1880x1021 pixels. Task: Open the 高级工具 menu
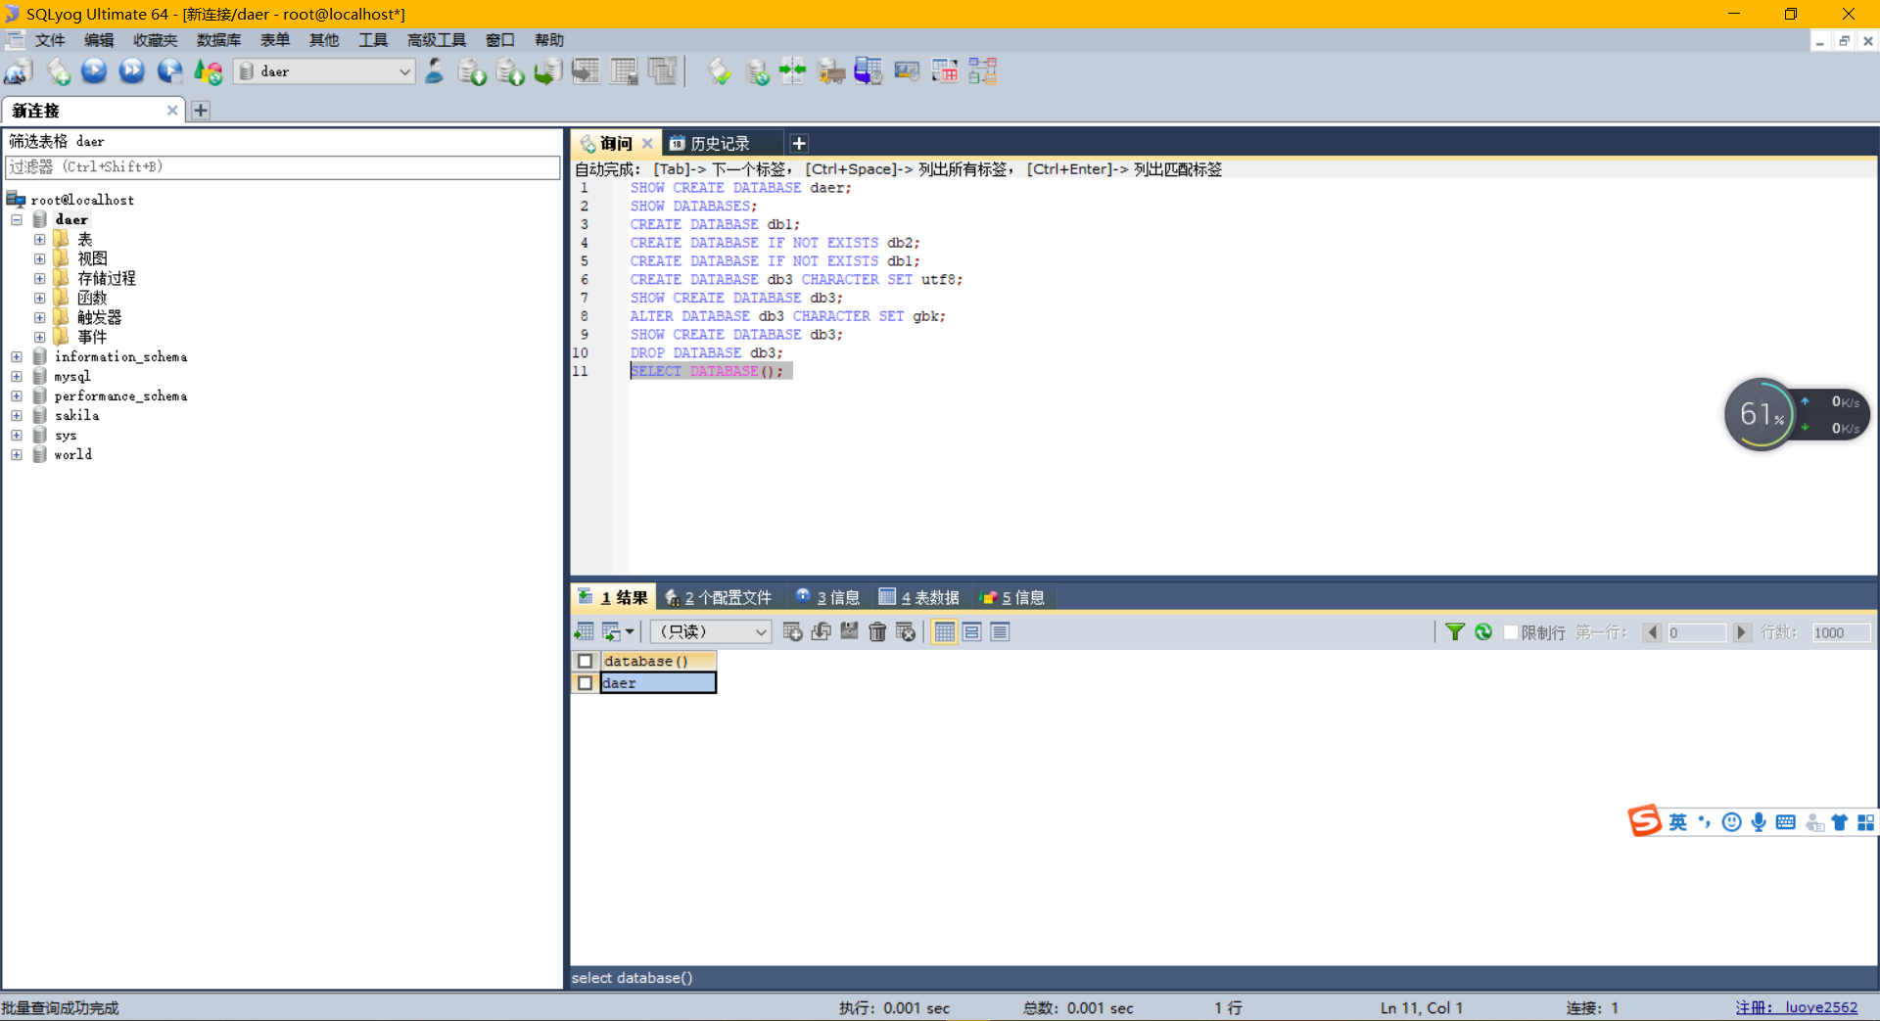coord(437,40)
